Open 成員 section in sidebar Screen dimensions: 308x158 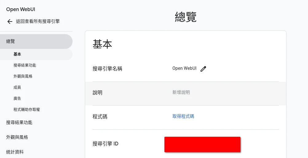pos(18,88)
